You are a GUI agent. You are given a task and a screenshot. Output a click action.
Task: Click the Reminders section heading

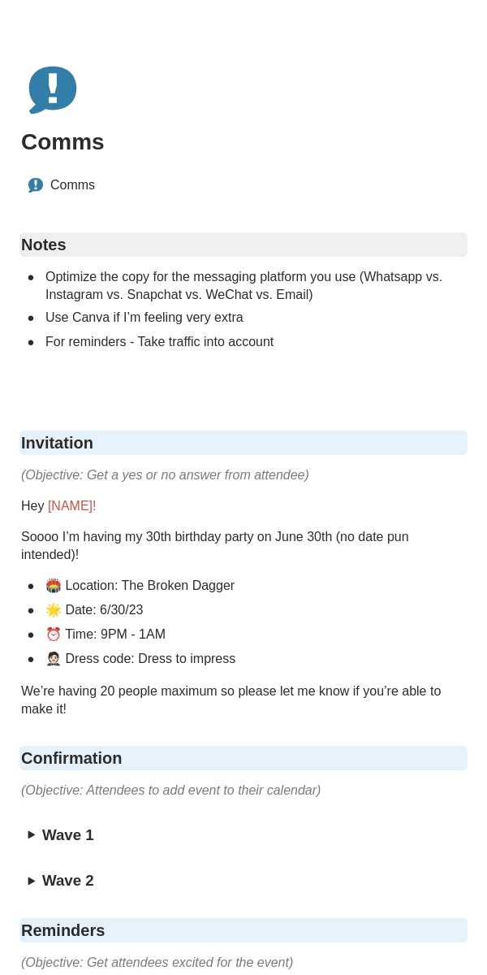[x=62, y=930]
